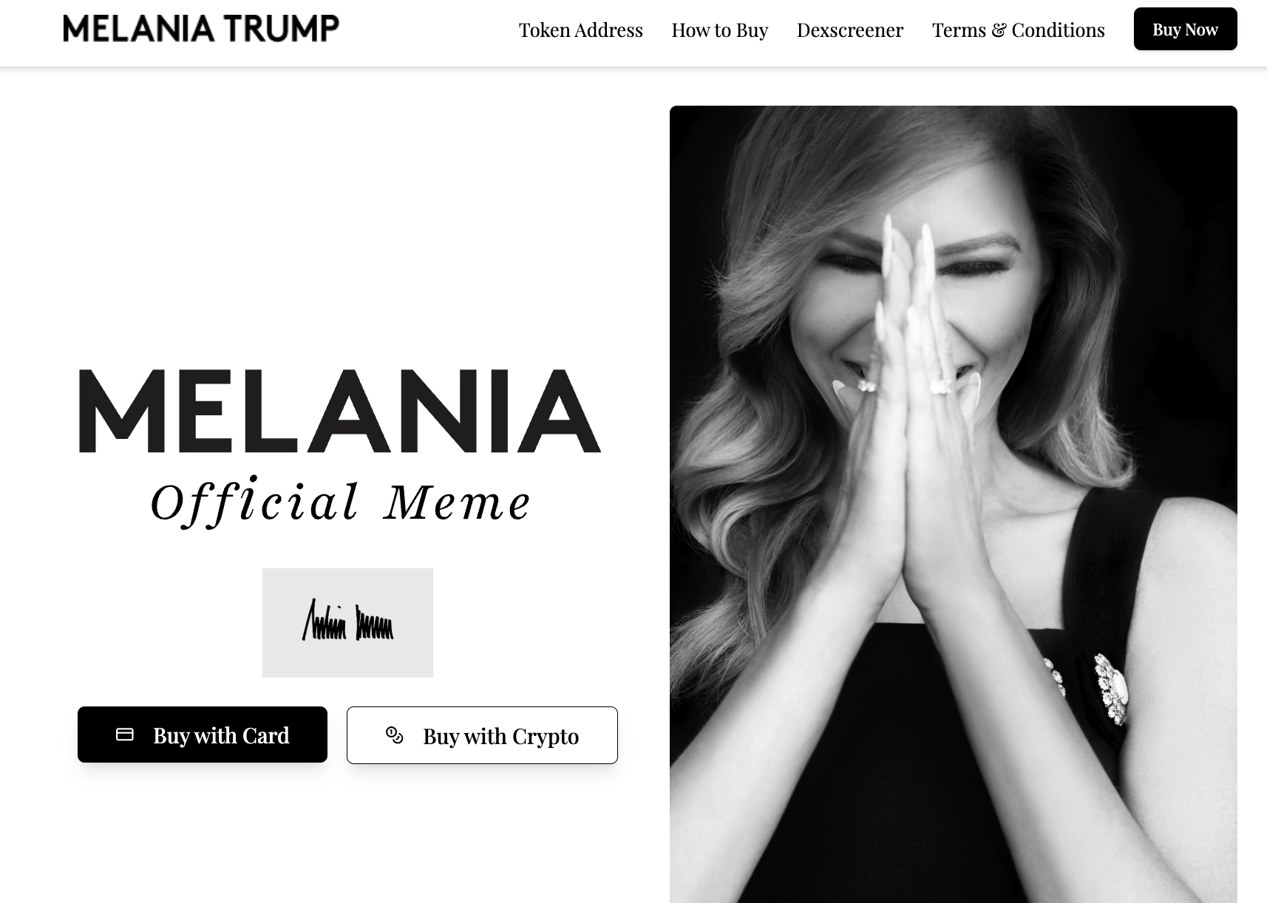The height and width of the screenshot is (903, 1267).
Task: Click the Buy Now button in header
Action: pyautogui.click(x=1186, y=30)
